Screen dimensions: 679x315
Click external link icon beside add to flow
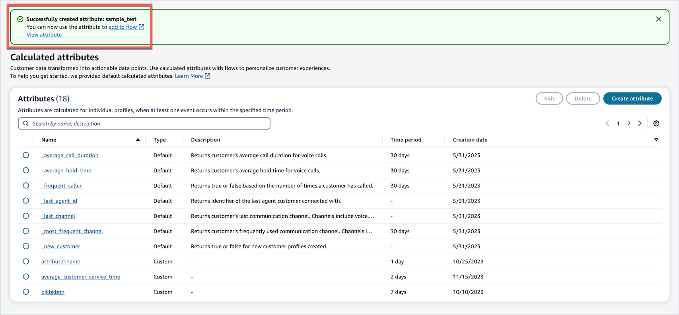click(x=141, y=27)
